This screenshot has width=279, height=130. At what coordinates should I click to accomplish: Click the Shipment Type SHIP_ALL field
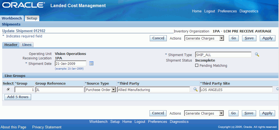[223, 55]
